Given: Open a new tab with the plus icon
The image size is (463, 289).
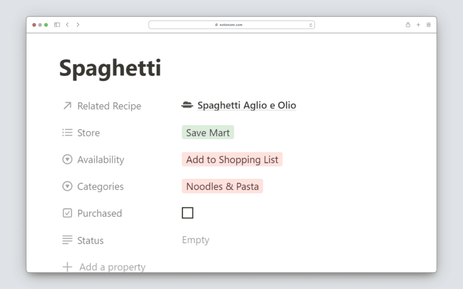Looking at the screenshot, I should 418,25.
